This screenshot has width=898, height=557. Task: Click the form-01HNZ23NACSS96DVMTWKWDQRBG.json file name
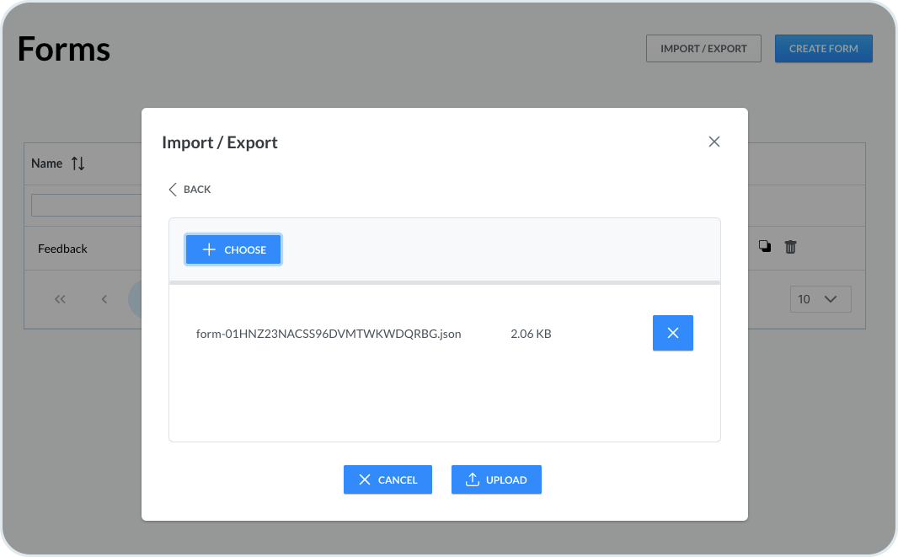click(329, 334)
